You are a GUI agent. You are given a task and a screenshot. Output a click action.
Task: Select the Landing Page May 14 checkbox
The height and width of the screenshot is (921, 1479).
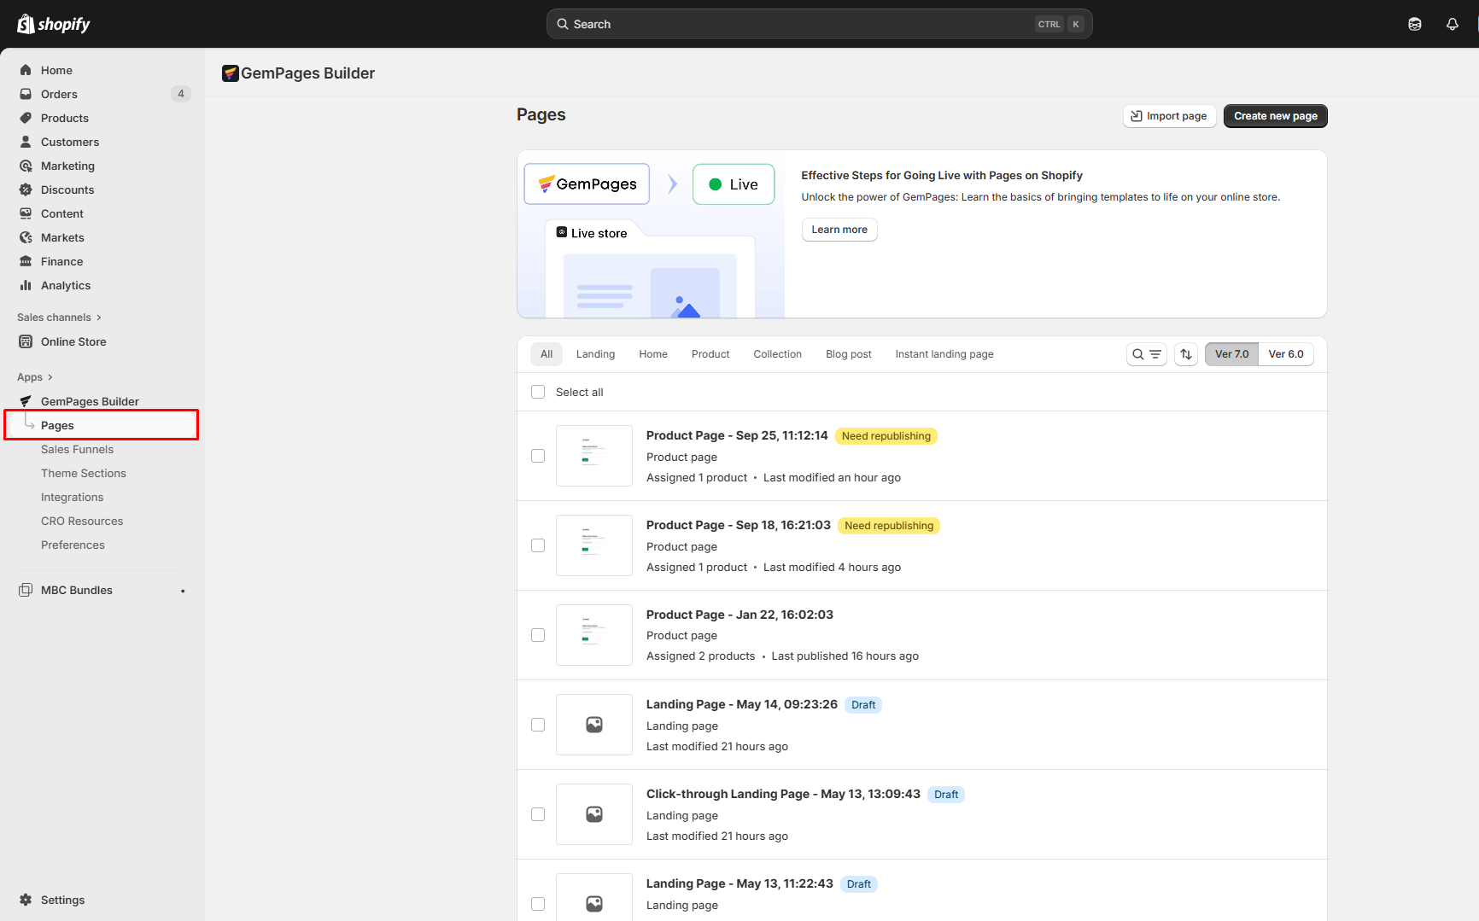point(538,725)
